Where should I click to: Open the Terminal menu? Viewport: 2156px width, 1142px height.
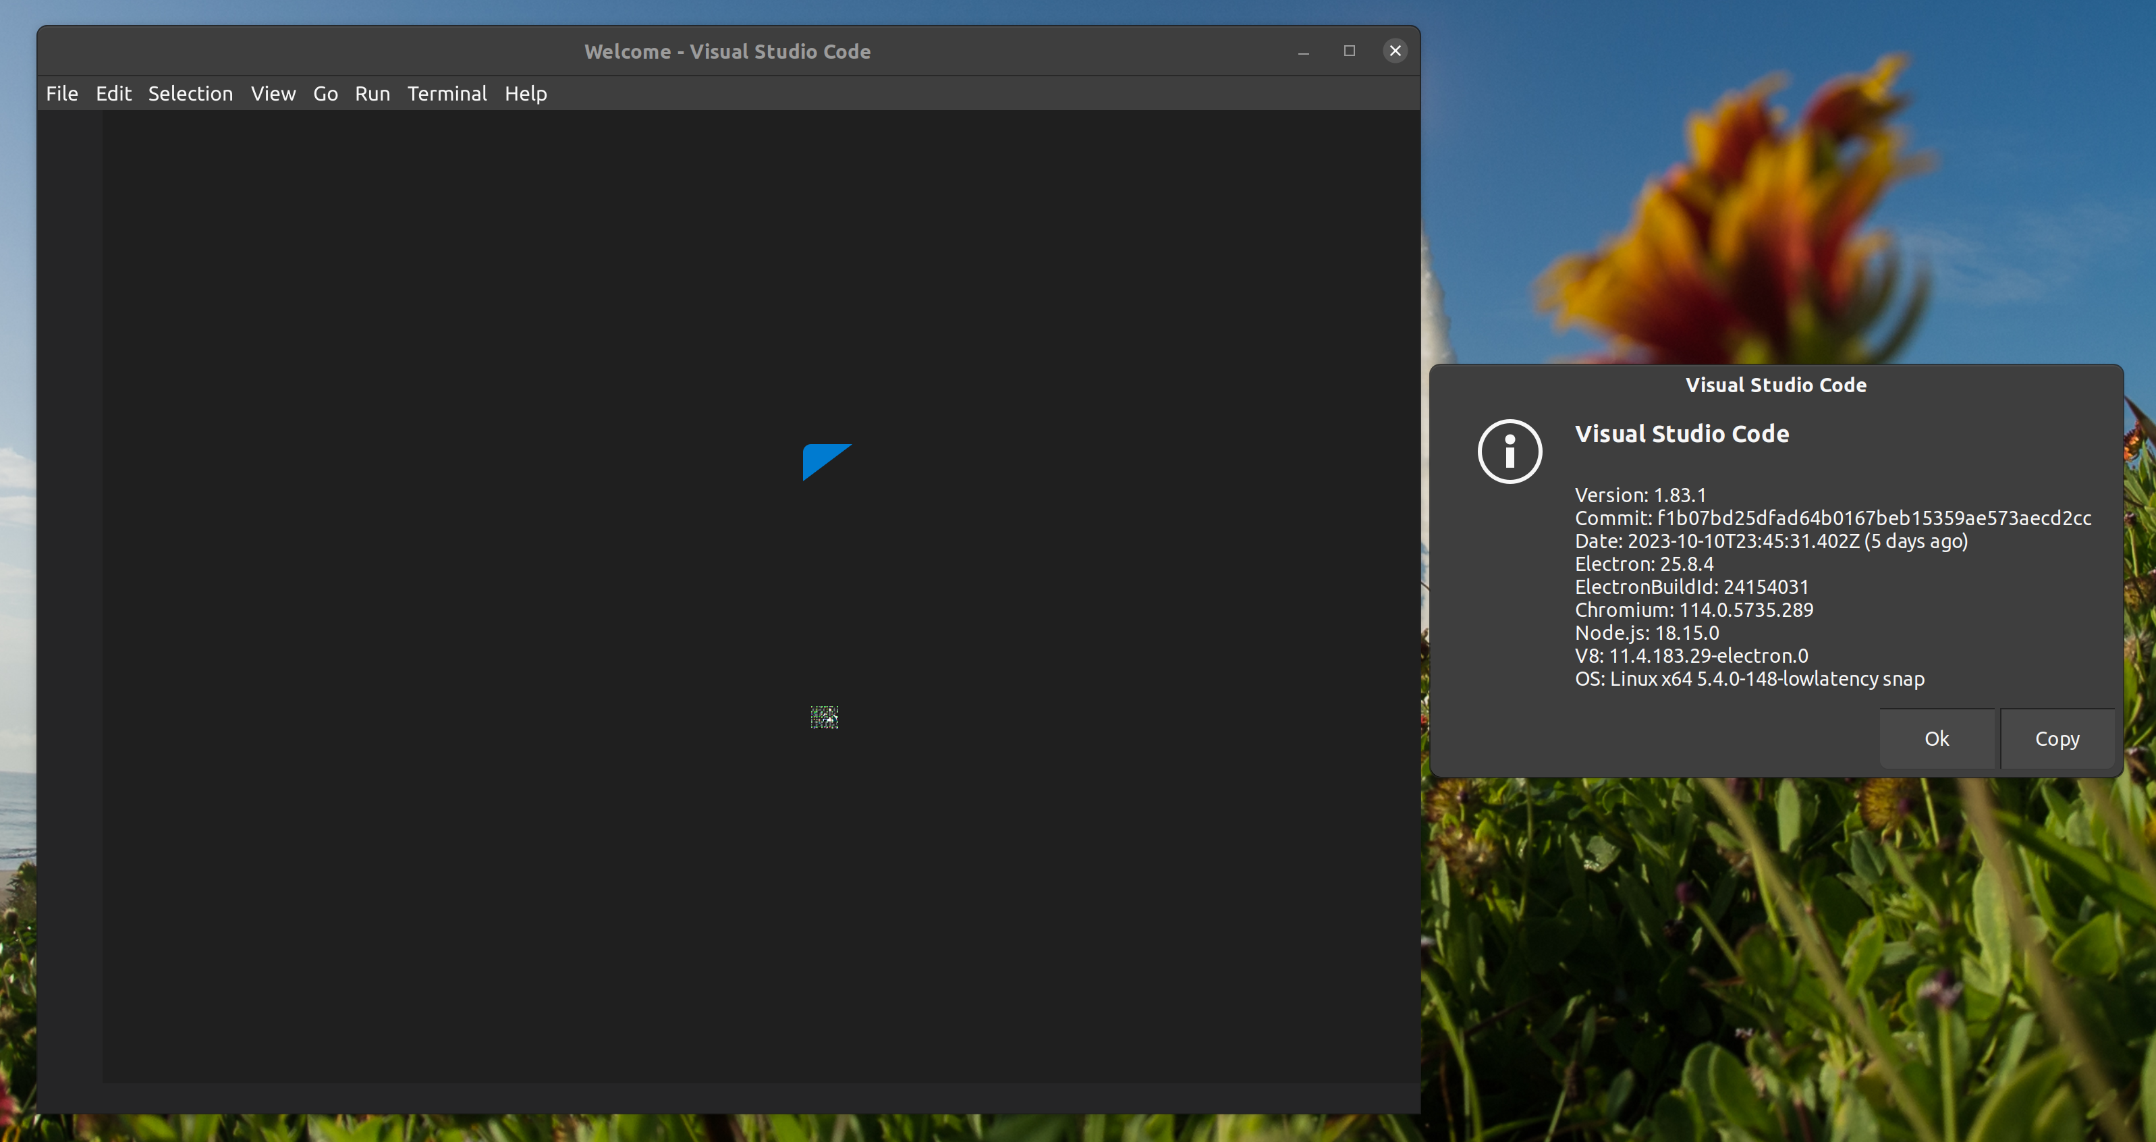(447, 93)
